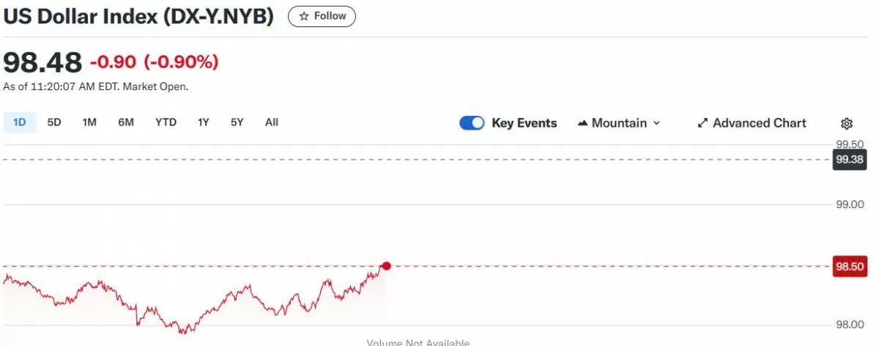Show the 5Y price history
Screen dimensions: 879x346
[237, 122]
